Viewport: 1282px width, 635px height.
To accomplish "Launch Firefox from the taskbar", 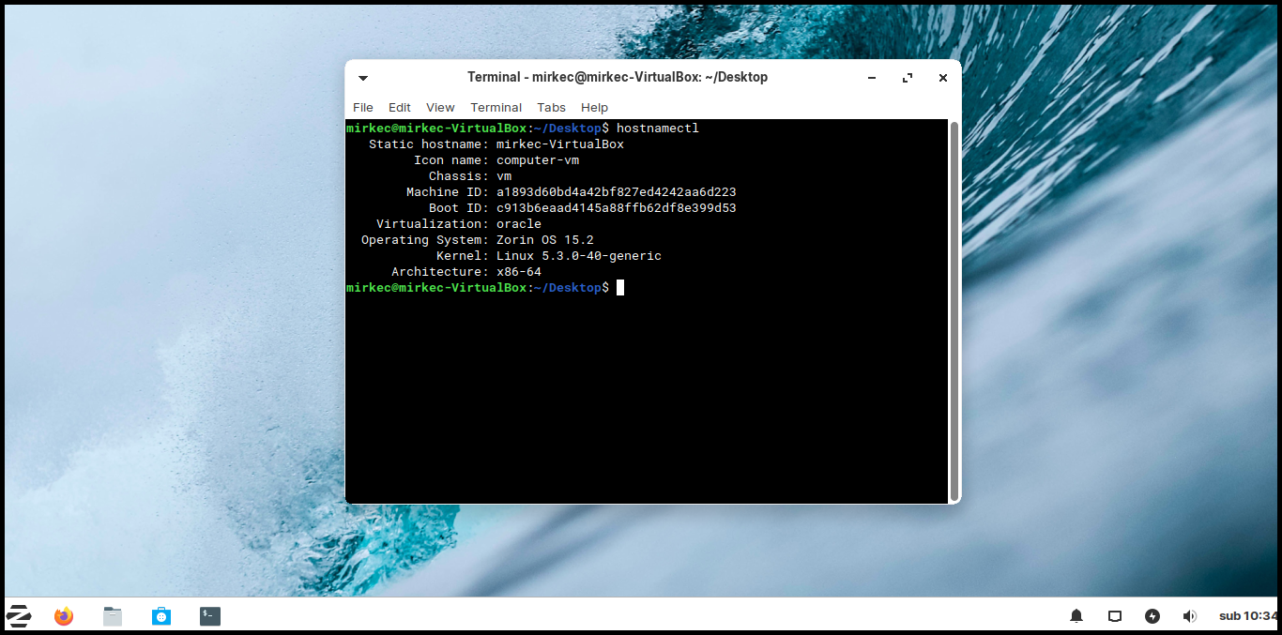I will pyautogui.click(x=64, y=616).
